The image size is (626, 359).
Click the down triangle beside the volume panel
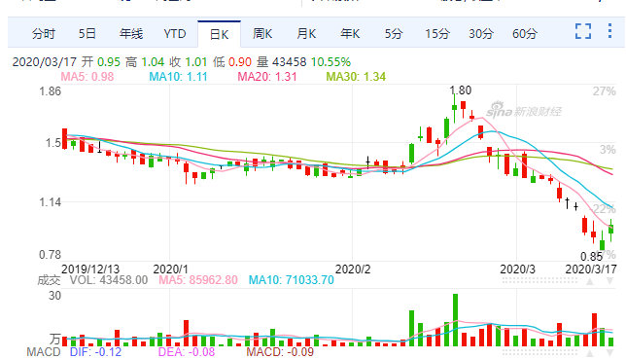pyautogui.click(x=609, y=281)
